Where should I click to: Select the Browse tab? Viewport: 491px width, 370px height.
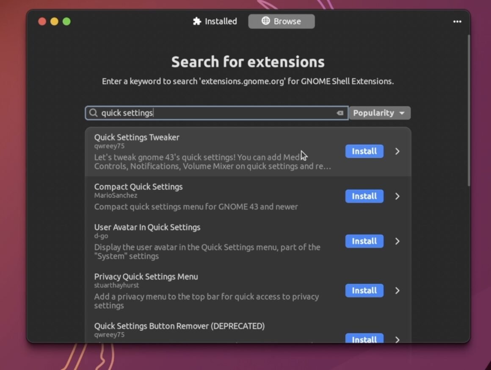click(281, 21)
